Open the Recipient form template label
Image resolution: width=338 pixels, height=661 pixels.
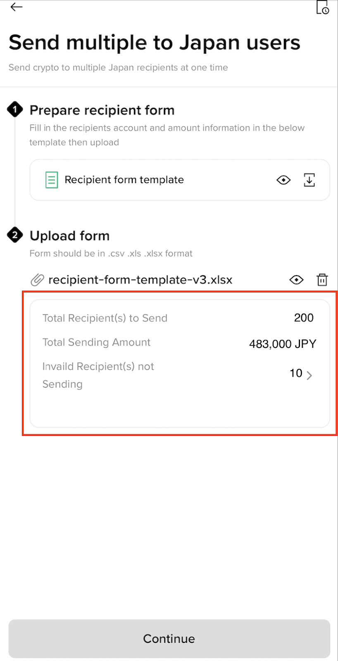(124, 180)
